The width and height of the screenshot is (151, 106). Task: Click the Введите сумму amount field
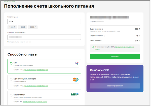tap(44, 22)
